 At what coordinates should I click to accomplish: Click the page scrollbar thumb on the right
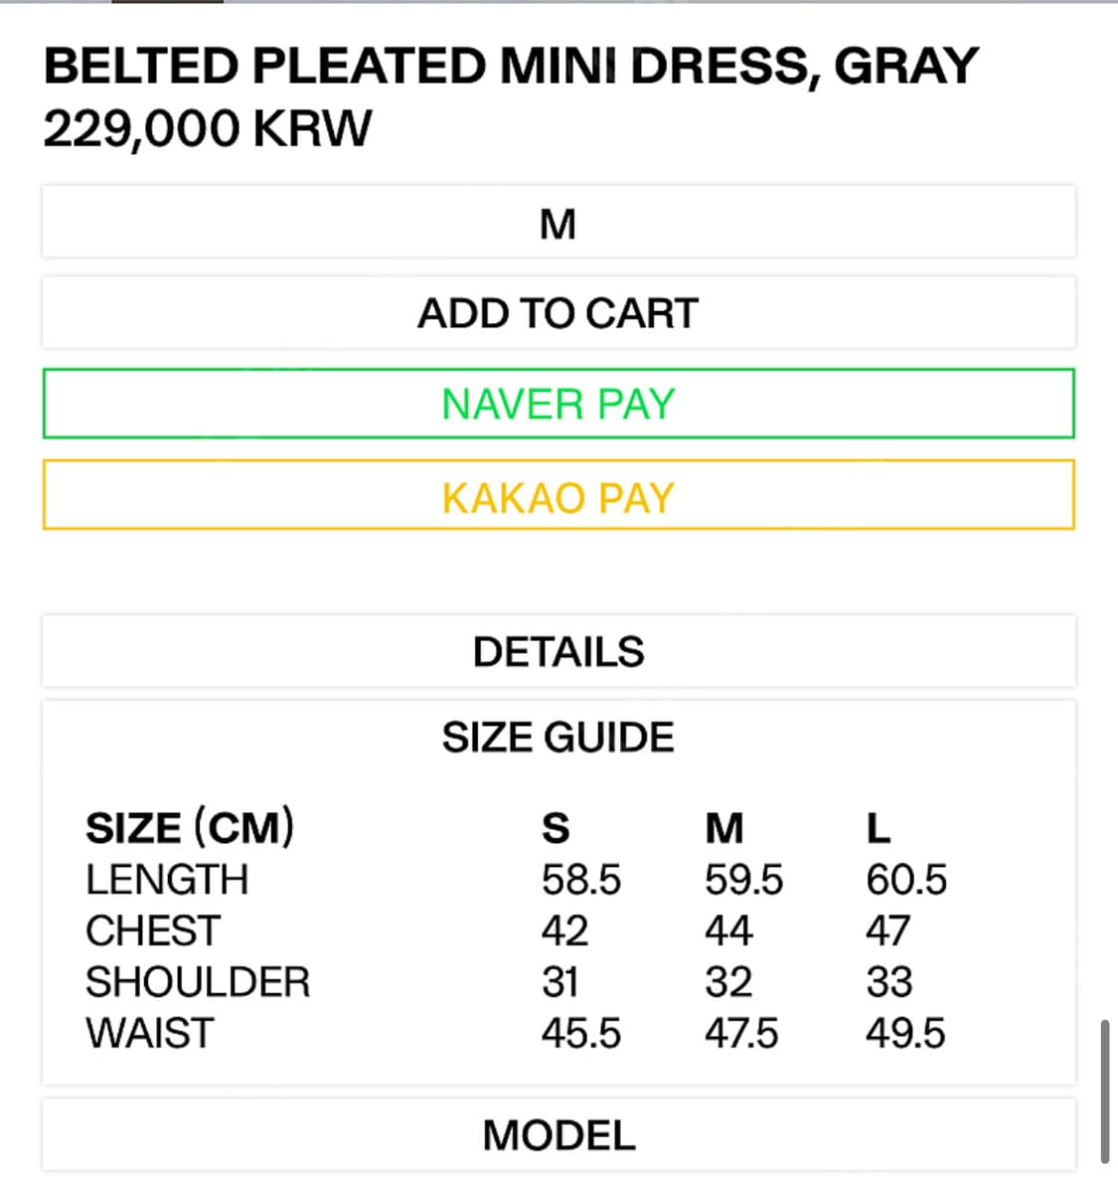[1104, 1090]
